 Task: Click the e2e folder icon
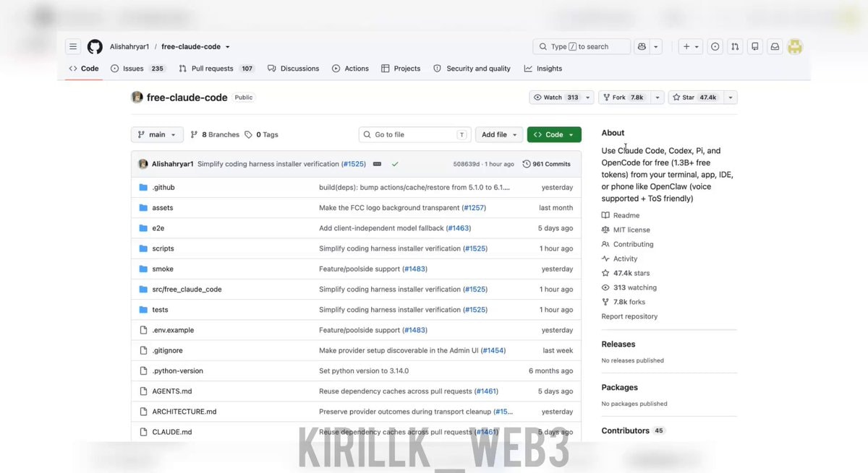click(x=143, y=228)
